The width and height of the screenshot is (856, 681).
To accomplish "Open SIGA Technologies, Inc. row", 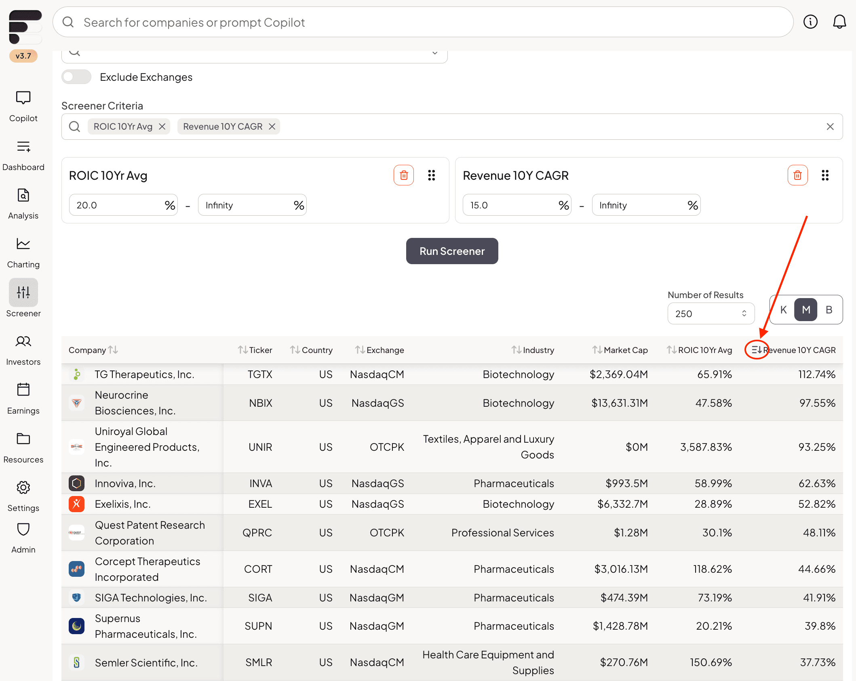I will pyautogui.click(x=452, y=598).
